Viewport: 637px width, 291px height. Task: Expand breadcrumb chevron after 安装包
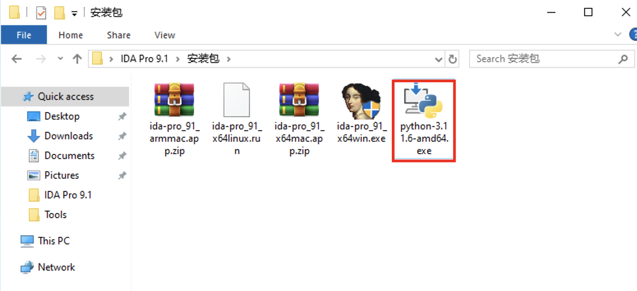[228, 59]
